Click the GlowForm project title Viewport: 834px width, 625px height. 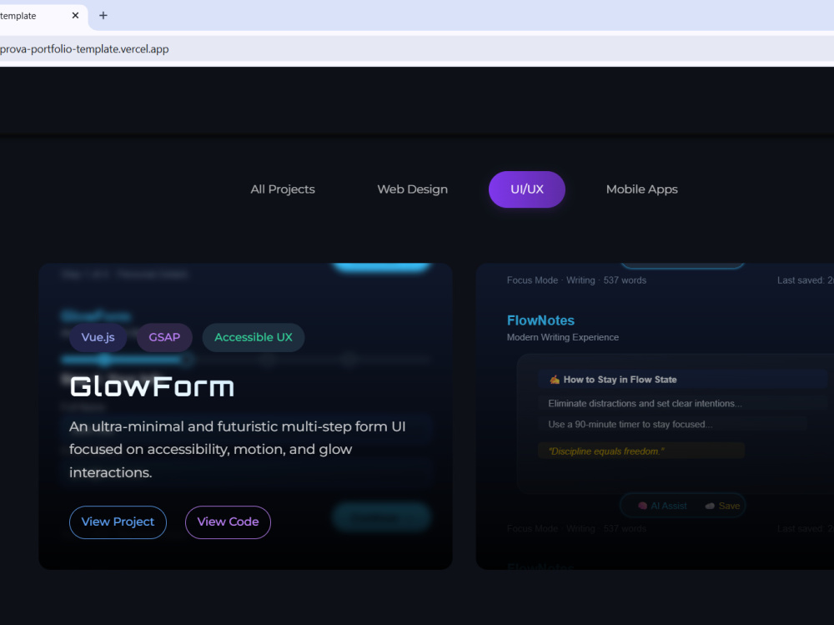tap(152, 387)
